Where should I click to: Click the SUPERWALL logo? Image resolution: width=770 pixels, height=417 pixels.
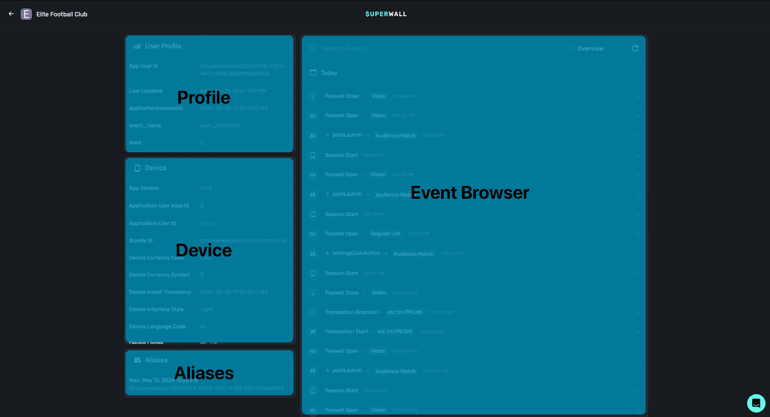[x=386, y=14]
